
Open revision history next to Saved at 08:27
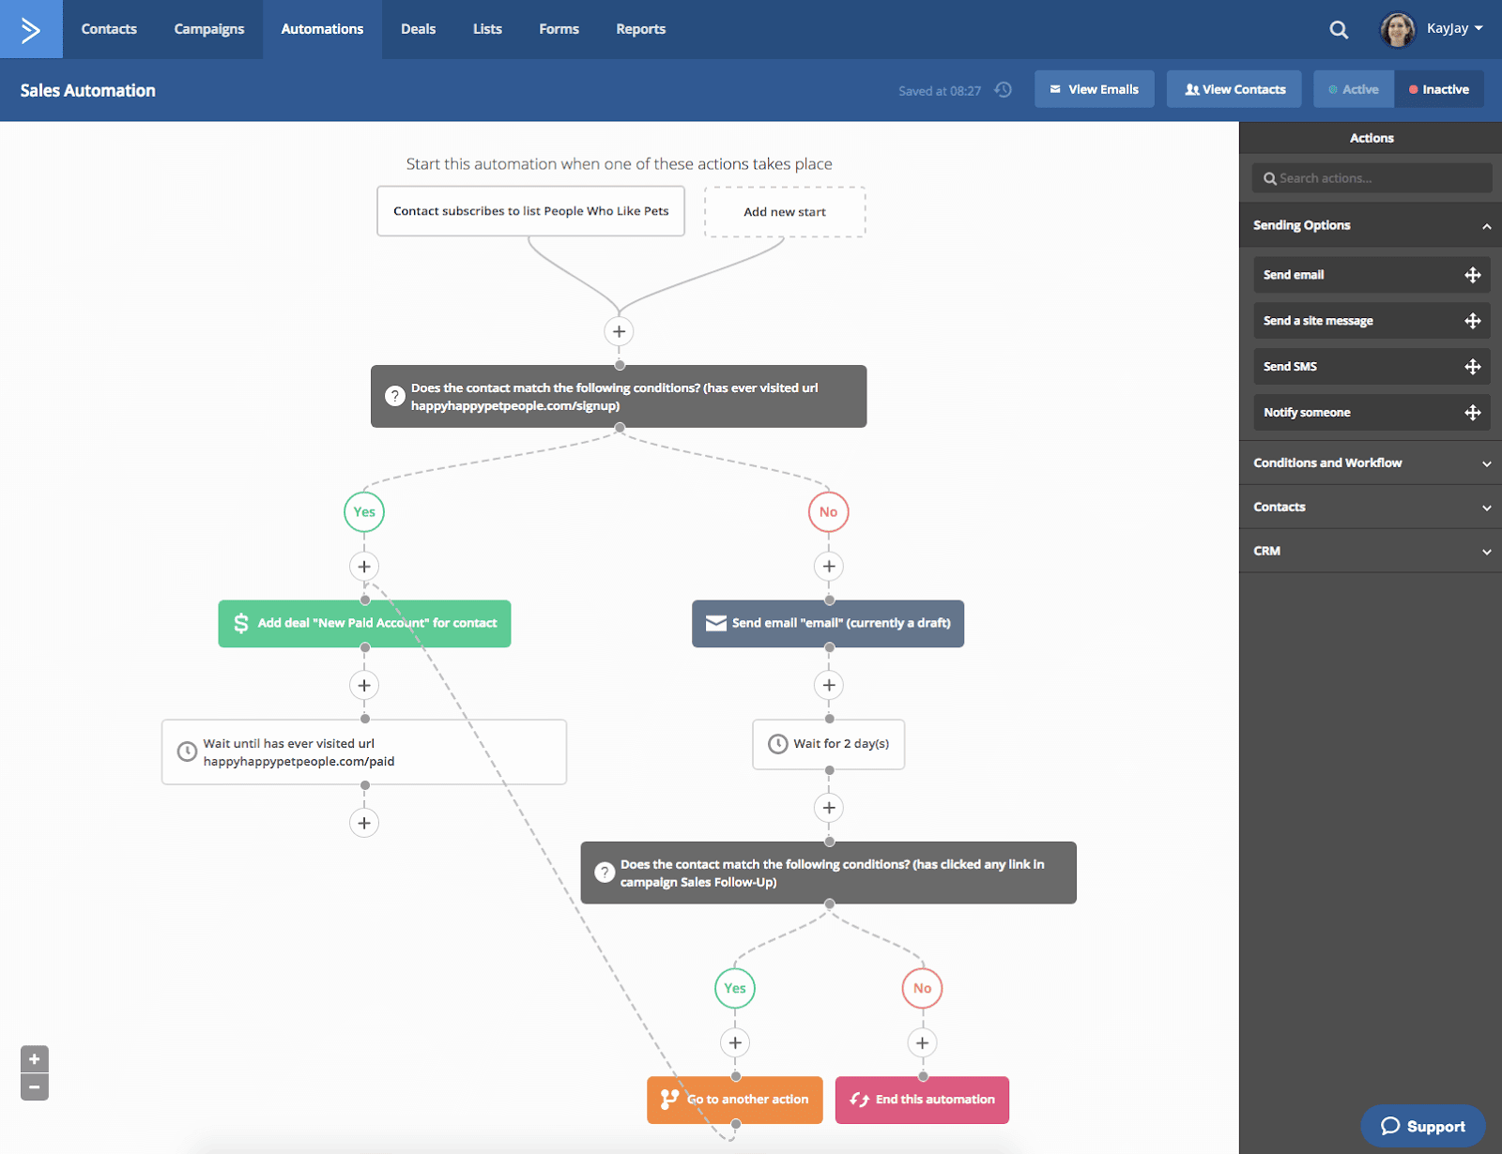(x=1003, y=90)
